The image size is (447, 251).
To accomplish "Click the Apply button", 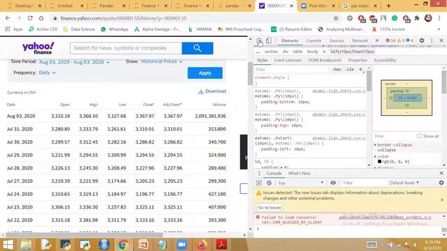I will click(205, 73).
